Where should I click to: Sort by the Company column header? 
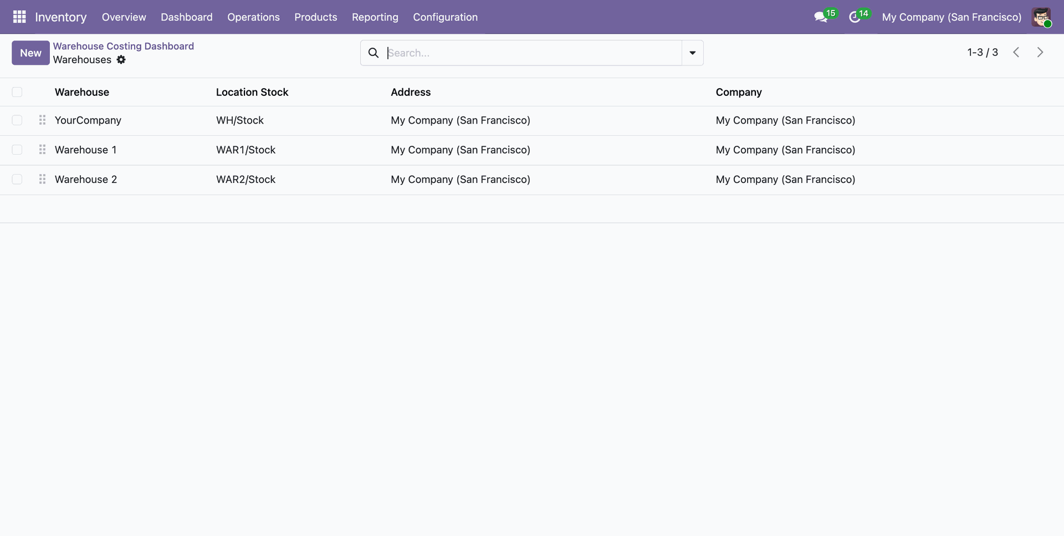[x=739, y=92]
